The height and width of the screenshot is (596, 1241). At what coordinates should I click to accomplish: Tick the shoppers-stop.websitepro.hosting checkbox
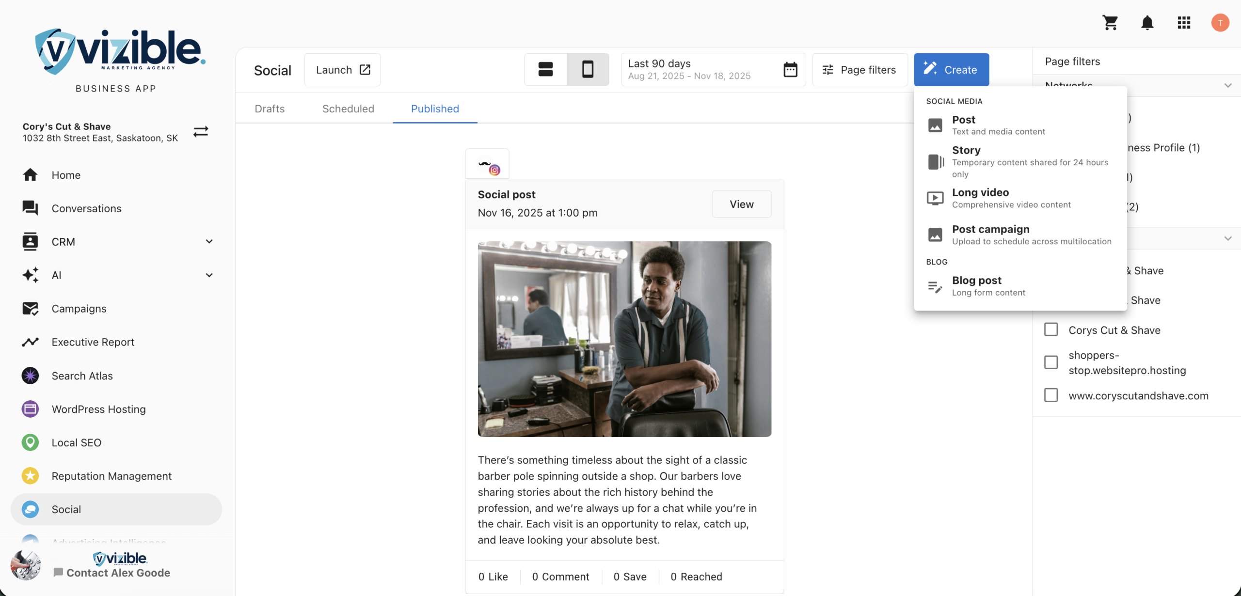(x=1051, y=362)
